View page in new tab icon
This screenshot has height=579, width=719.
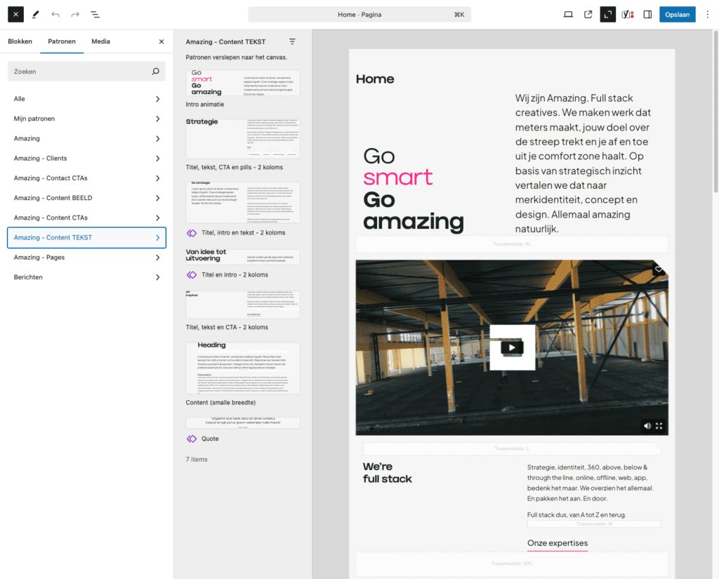pyautogui.click(x=588, y=15)
